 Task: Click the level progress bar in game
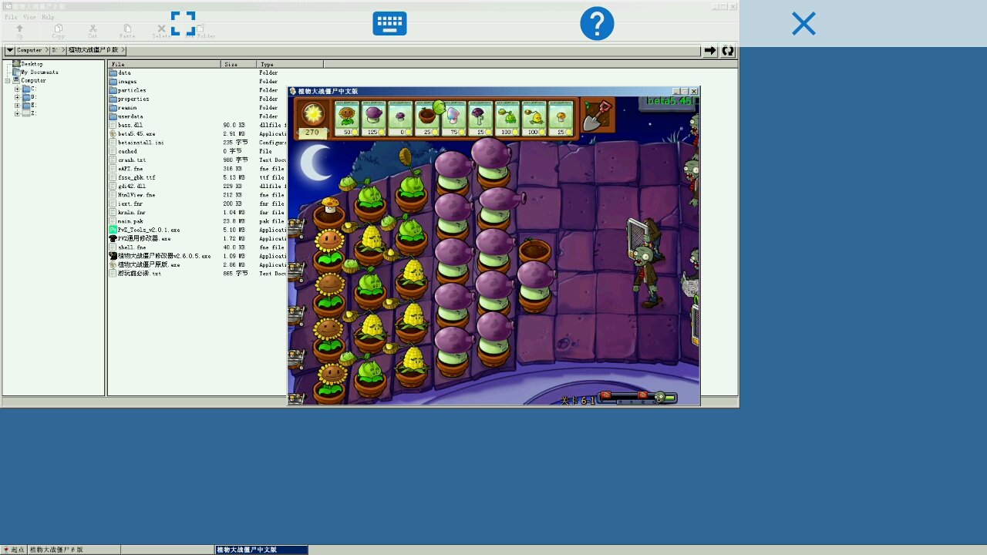pyautogui.click(x=638, y=397)
